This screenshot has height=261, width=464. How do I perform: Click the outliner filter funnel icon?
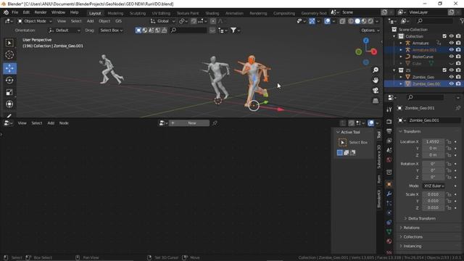[462, 21]
